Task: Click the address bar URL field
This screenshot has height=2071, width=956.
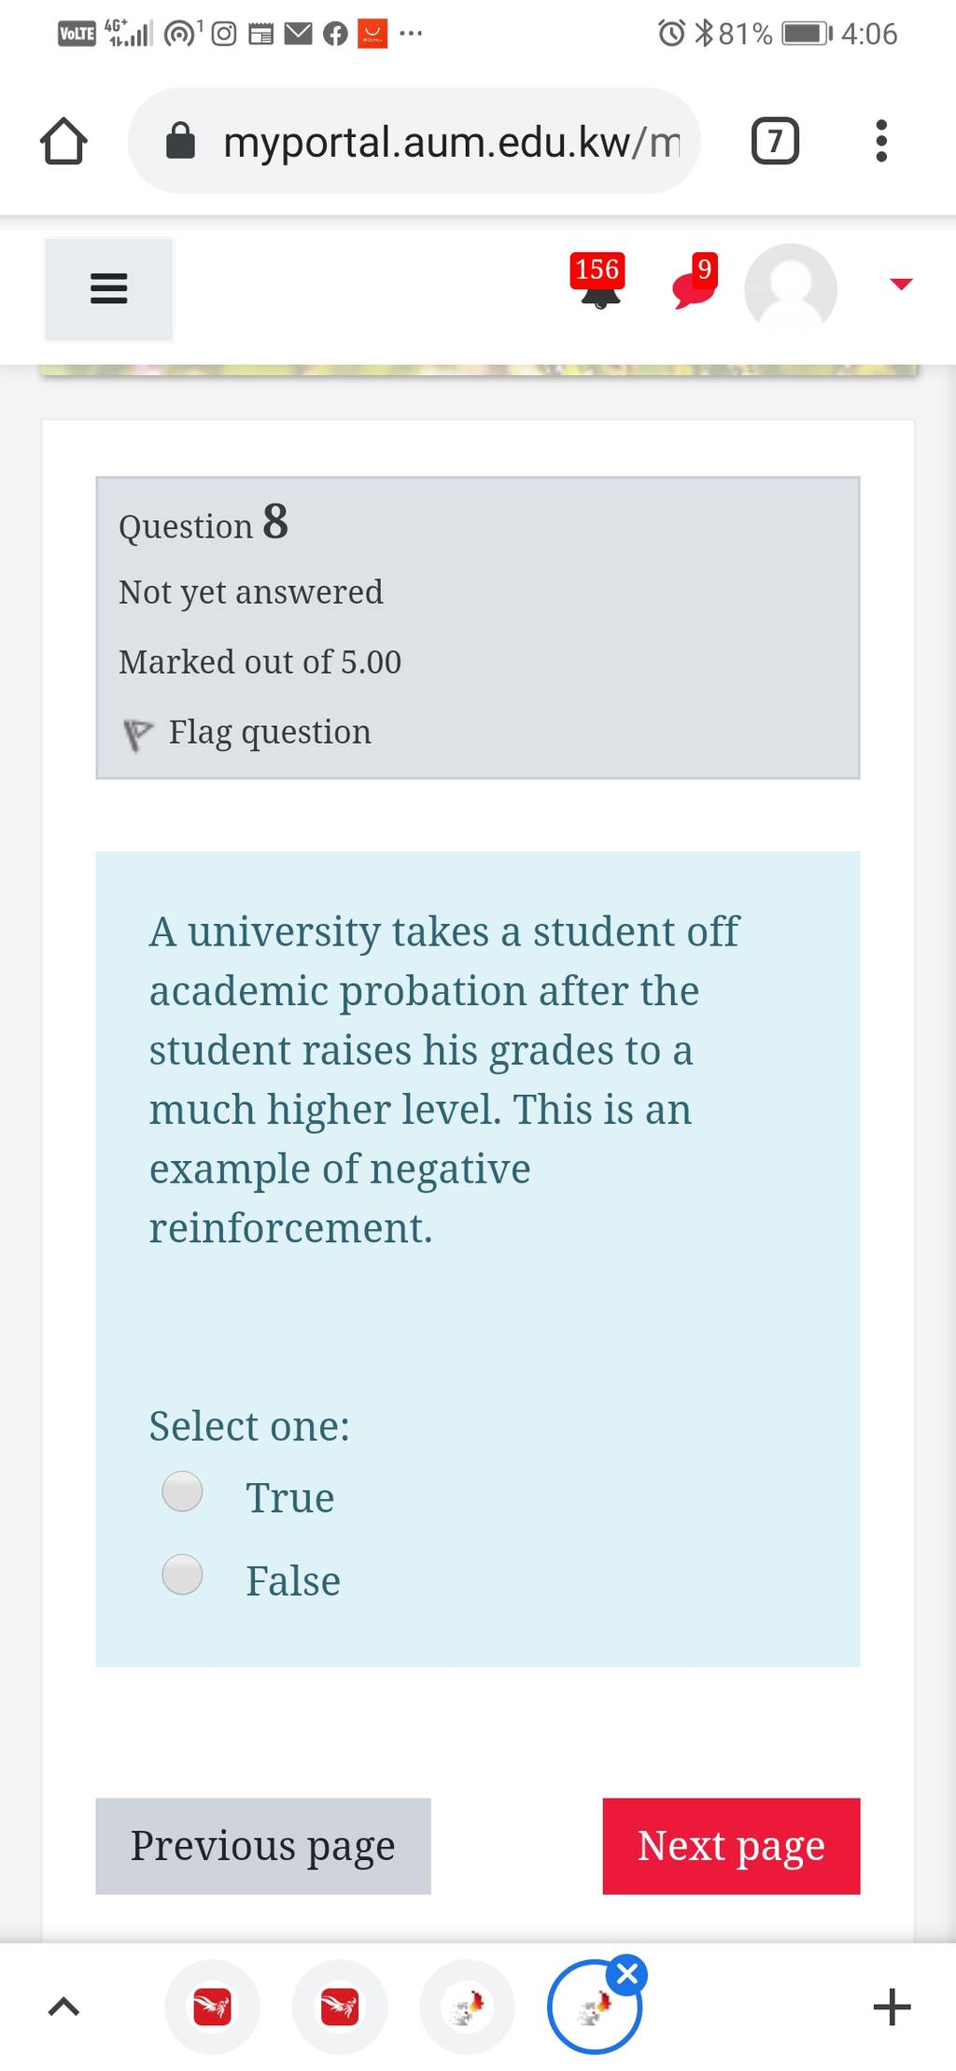Action: 414,141
